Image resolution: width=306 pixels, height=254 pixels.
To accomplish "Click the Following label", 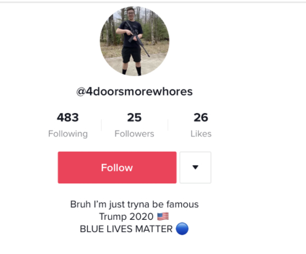I will coord(68,134).
